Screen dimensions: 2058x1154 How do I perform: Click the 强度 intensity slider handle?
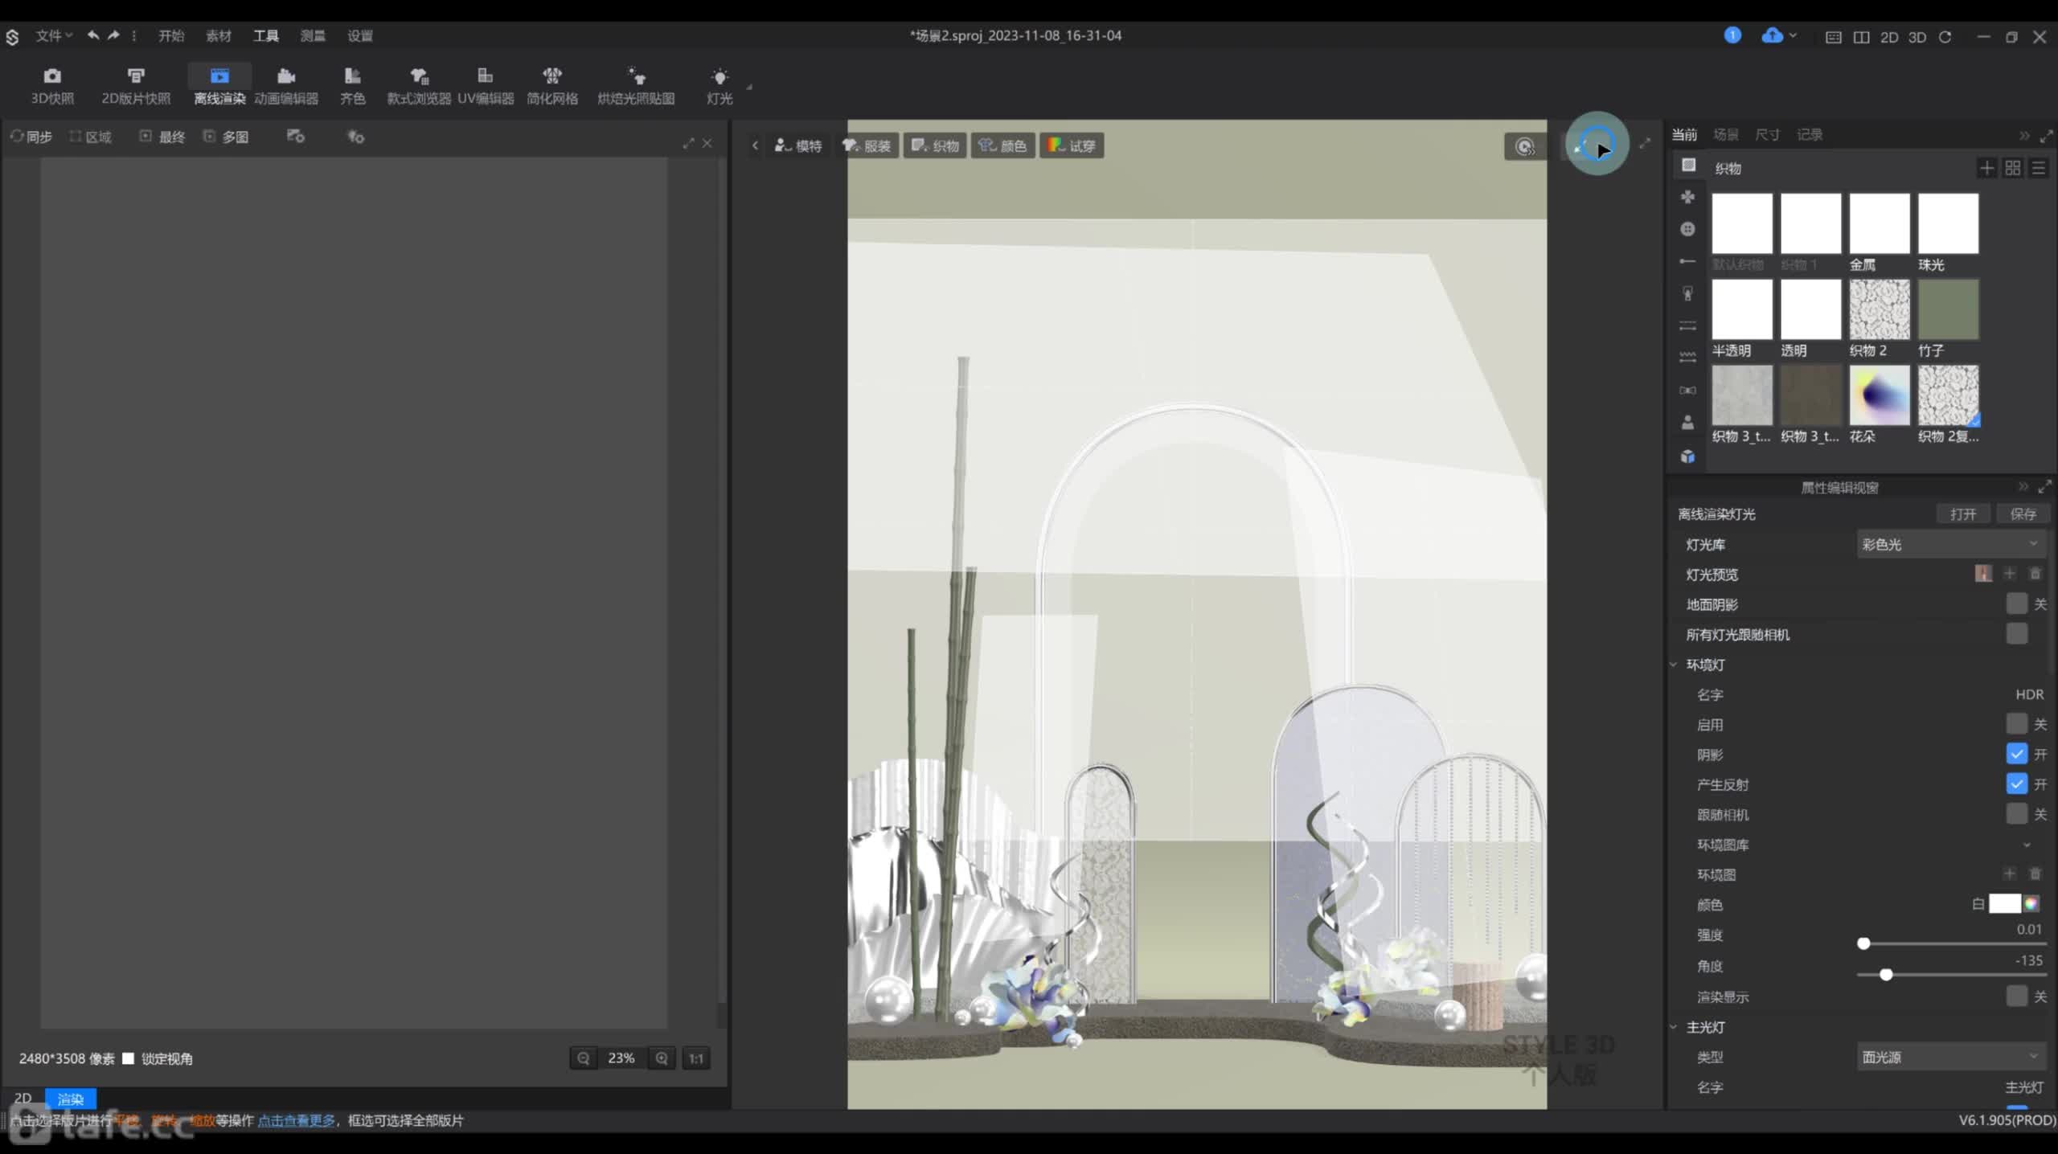tap(1863, 943)
